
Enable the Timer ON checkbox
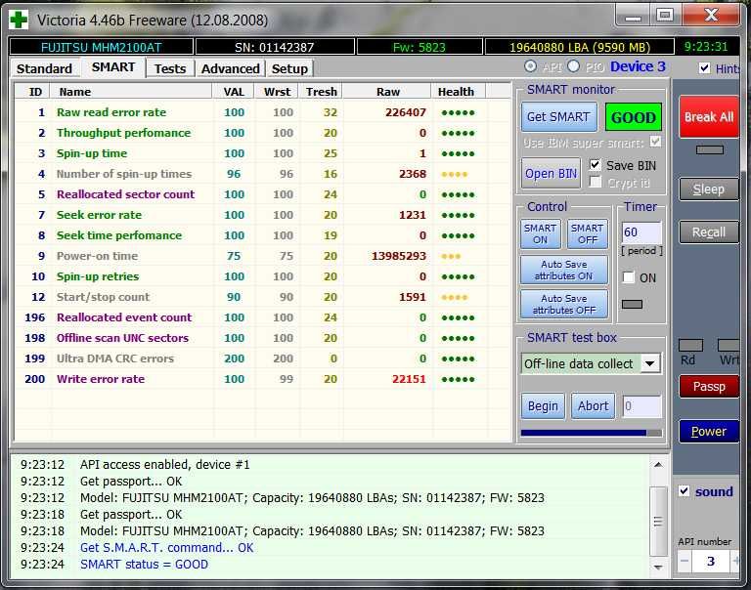pyautogui.click(x=629, y=277)
